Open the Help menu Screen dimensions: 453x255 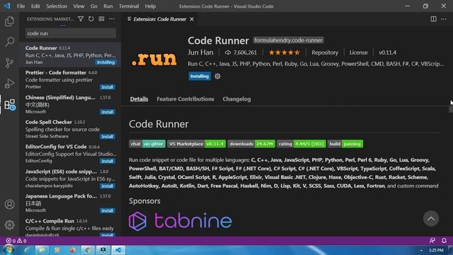click(x=150, y=6)
